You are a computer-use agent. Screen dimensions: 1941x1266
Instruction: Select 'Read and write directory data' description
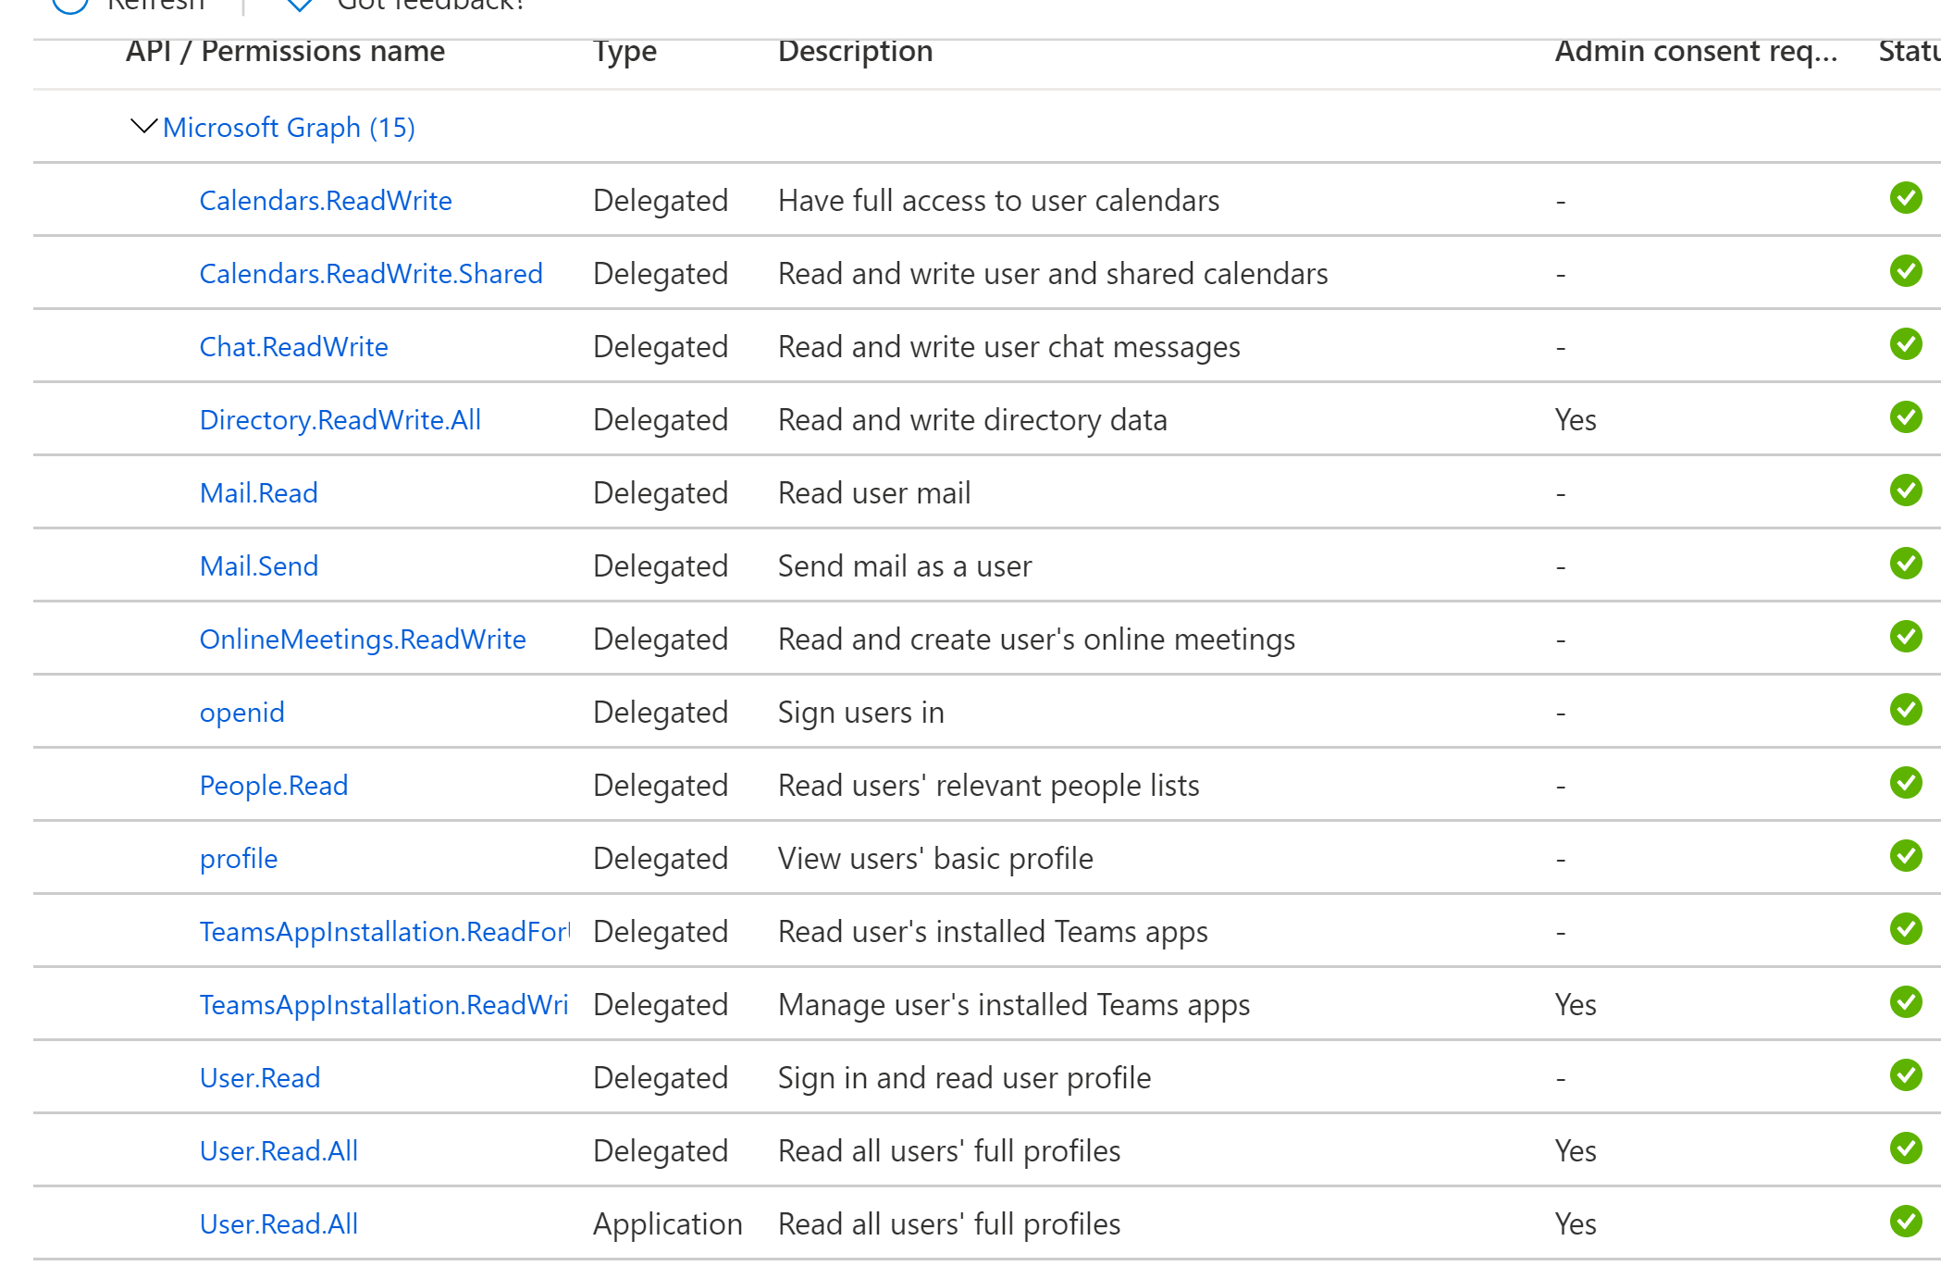pyautogui.click(x=972, y=419)
